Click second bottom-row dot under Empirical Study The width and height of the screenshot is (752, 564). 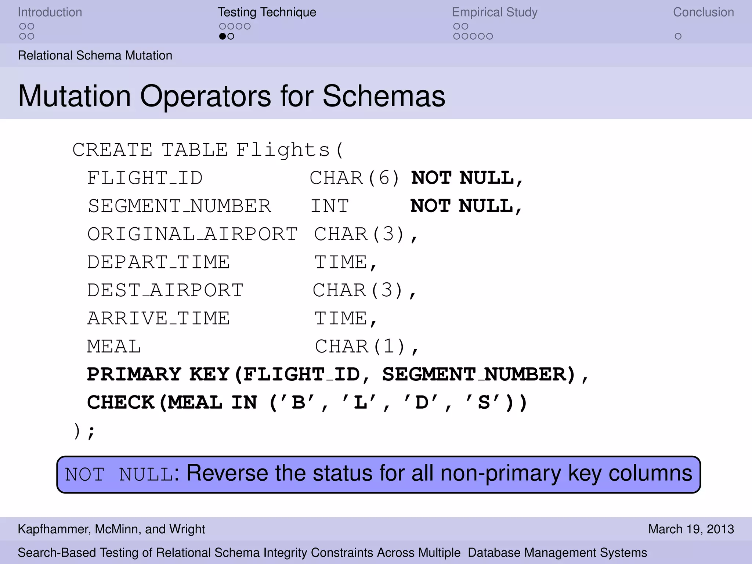pos(465,36)
